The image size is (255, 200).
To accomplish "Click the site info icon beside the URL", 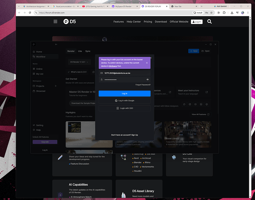I will [x=36, y=13].
